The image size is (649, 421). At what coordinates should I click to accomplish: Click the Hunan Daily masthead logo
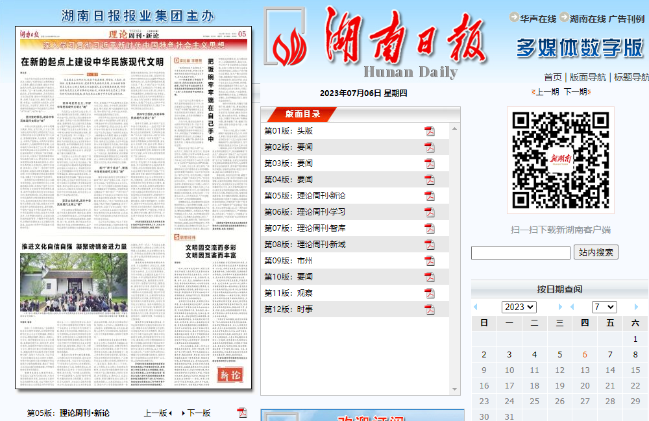[x=380, y=42]
